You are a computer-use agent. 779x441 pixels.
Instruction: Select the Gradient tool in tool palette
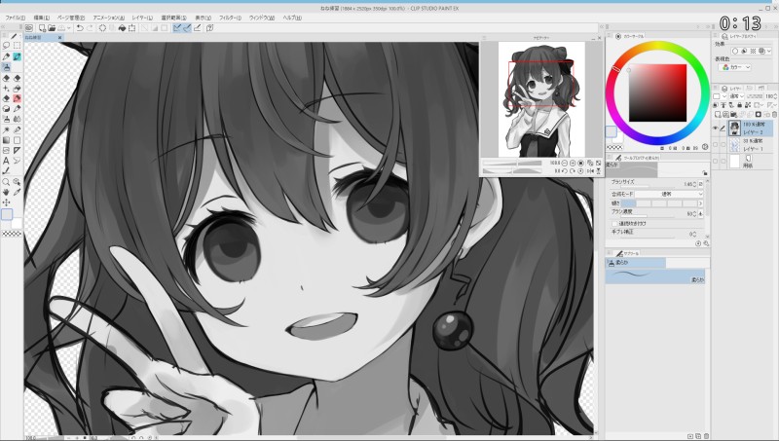click(6, 140)
